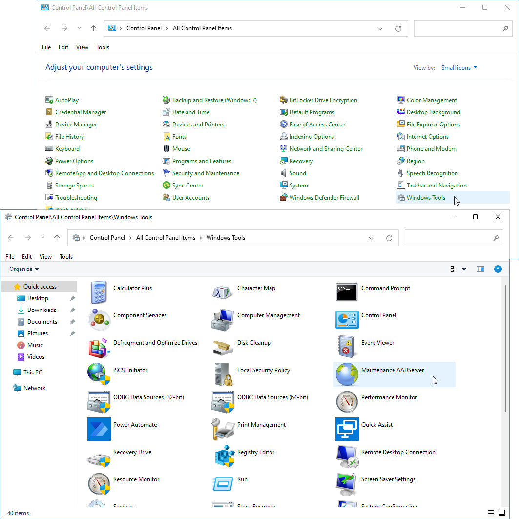Open Windows Defender Firewall link
The width and height of the screenshot is (519, 519).
[x=324, y=198]
